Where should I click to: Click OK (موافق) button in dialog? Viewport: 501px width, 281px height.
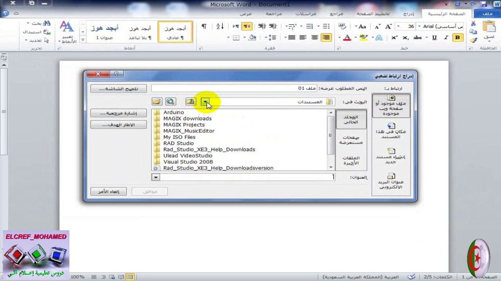(x=150, y=192)
